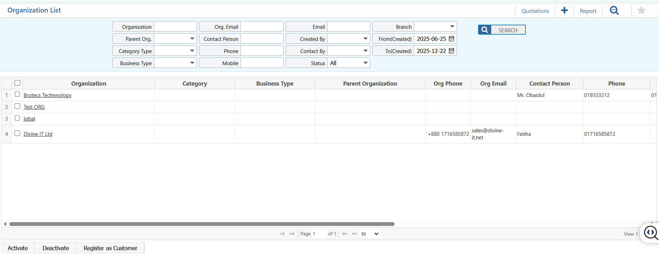Go to next page pager icon

(x=345, y=234)
